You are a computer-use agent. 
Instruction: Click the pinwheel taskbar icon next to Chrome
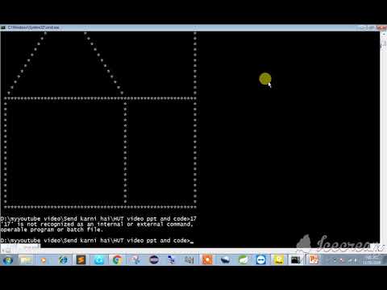point(135,260)
